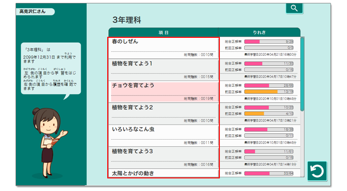This screenshot has width=347, height=191.
Task: Click the 項目 column header
Action: (164, 32)
